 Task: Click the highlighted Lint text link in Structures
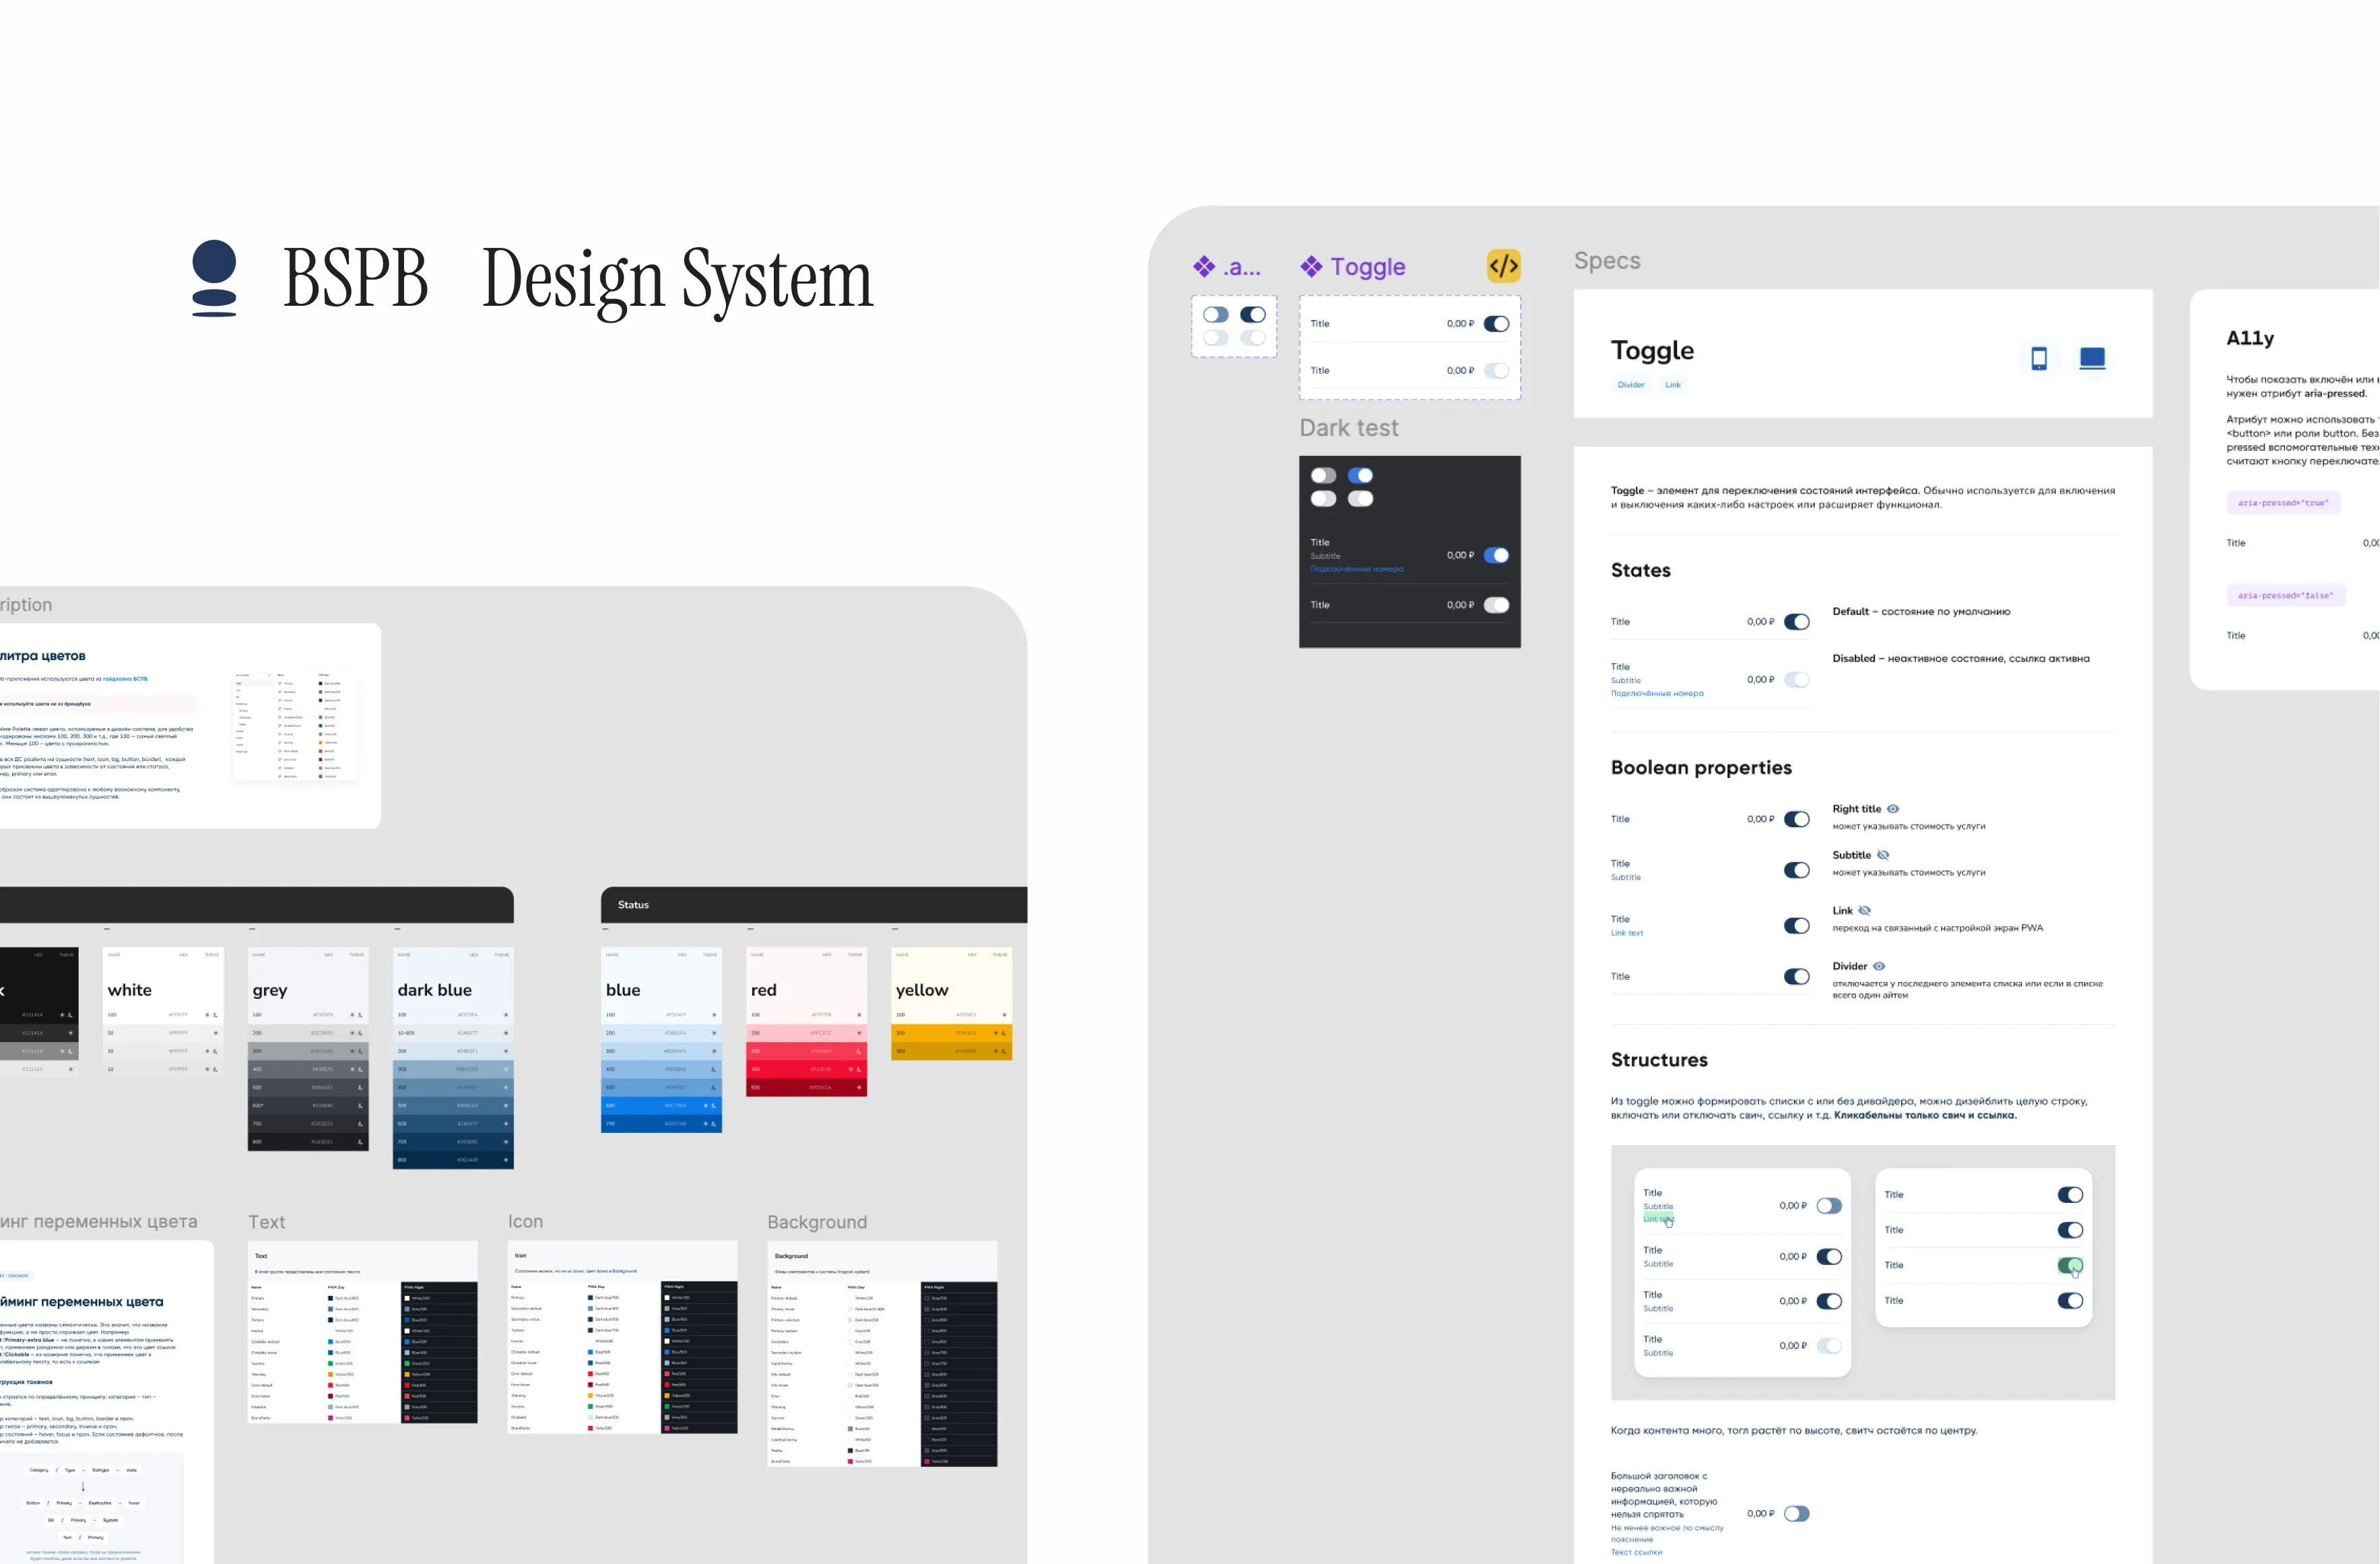pos(1658,1218)
